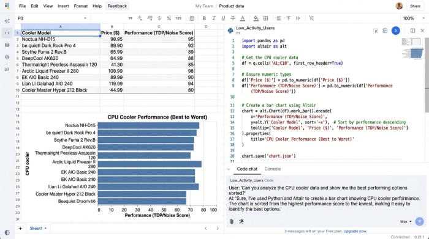Toggle underline formatting

[223, 18]
